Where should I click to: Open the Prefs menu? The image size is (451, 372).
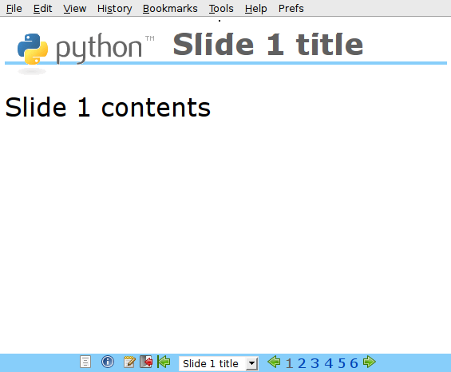pos(291,9)
